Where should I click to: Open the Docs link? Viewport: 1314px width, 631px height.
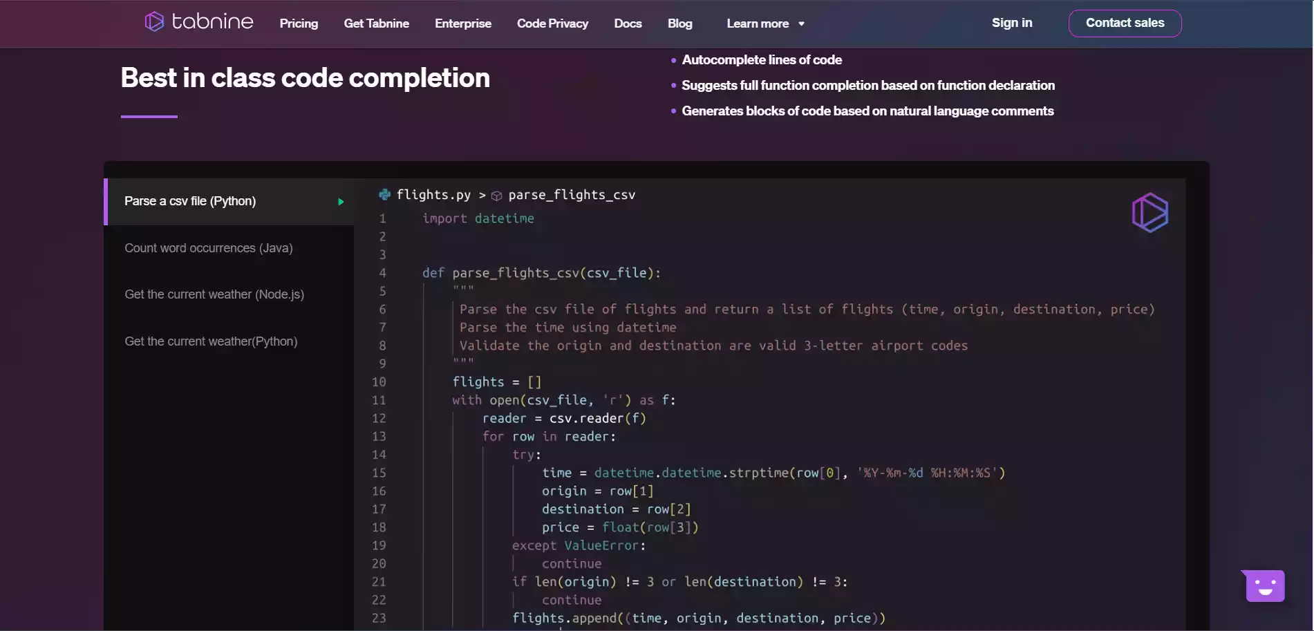pos(628,23)
